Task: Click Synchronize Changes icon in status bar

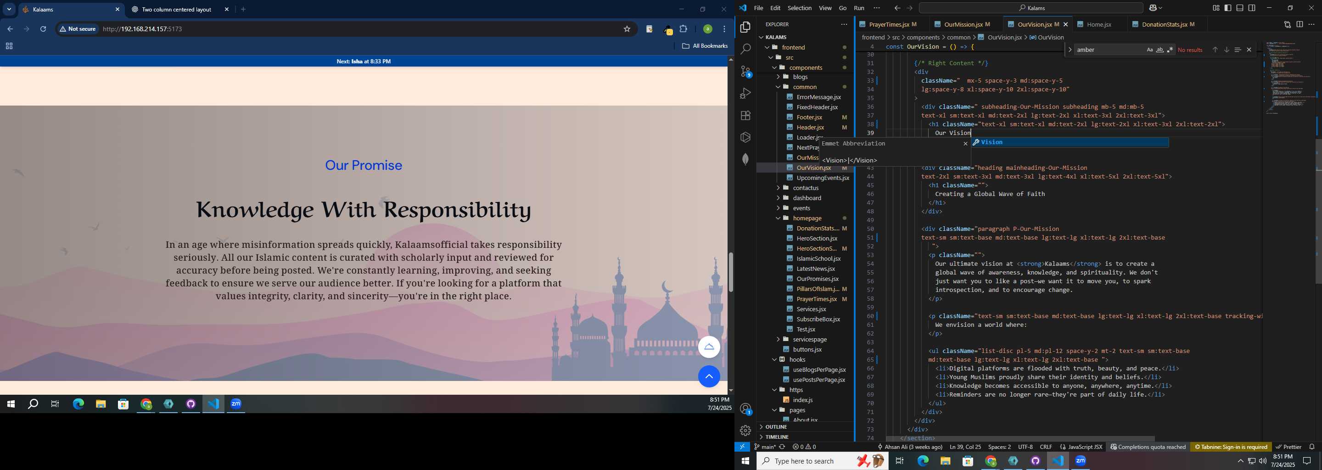Action: point(782,447)
